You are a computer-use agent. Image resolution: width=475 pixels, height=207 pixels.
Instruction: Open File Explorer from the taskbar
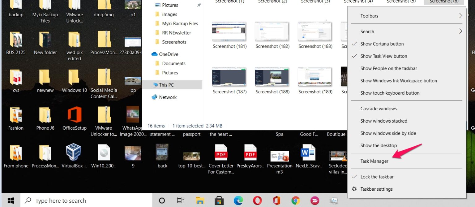coord(200,201)
